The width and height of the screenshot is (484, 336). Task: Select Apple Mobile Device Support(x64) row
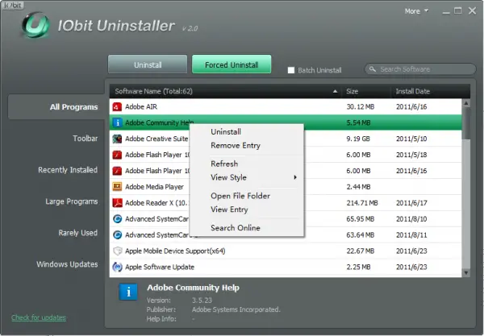point(286,251)
